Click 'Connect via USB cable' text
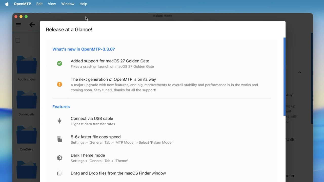324x182 pixels. [x=92, y=118]
